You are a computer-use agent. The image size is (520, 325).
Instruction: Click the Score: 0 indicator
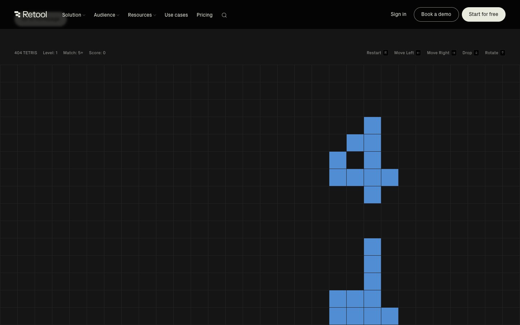97,53
